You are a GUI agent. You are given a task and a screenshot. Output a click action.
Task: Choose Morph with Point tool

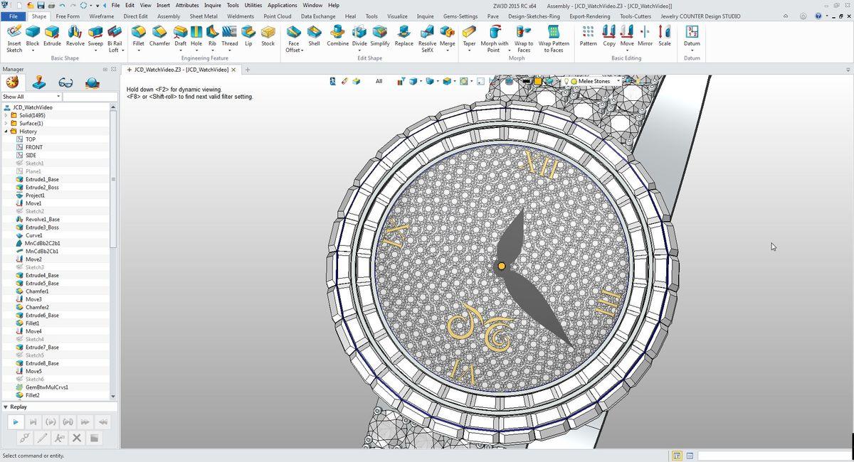pos(494,38)
